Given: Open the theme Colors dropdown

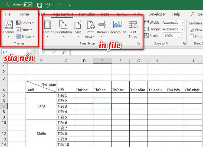Looking at the screenshot, I should point(25,23).
